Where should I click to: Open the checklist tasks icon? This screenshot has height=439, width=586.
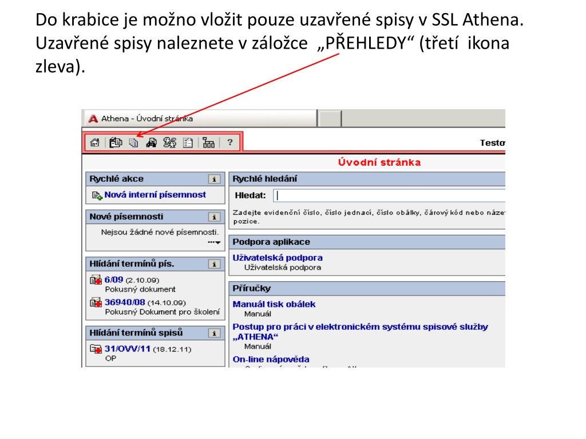[188, 142]
